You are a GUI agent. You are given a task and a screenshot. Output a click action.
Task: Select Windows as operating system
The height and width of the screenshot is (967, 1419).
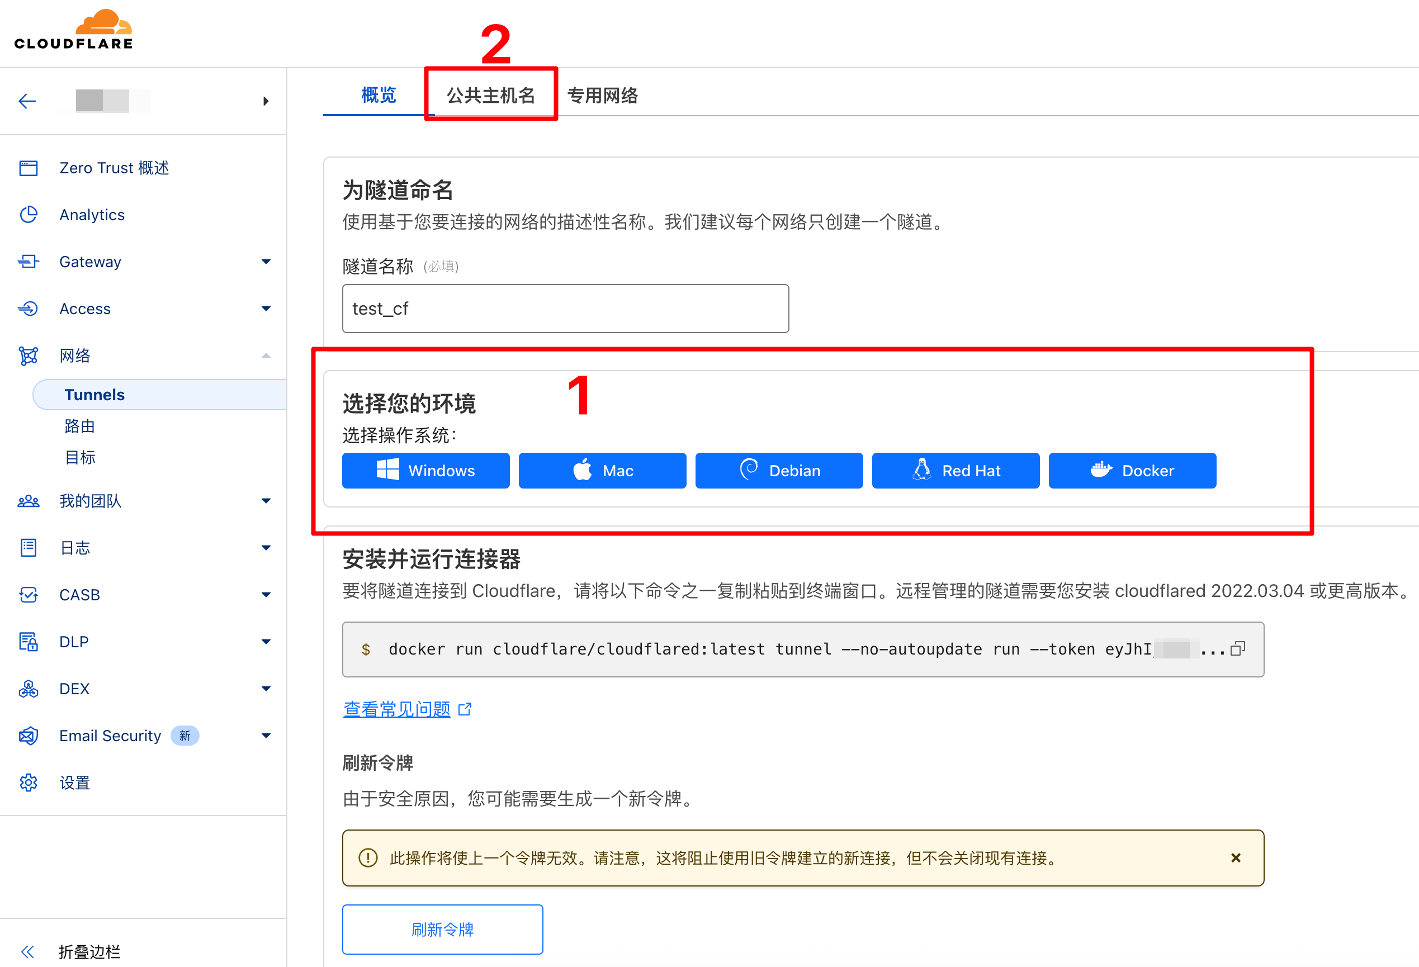(425, 471)
